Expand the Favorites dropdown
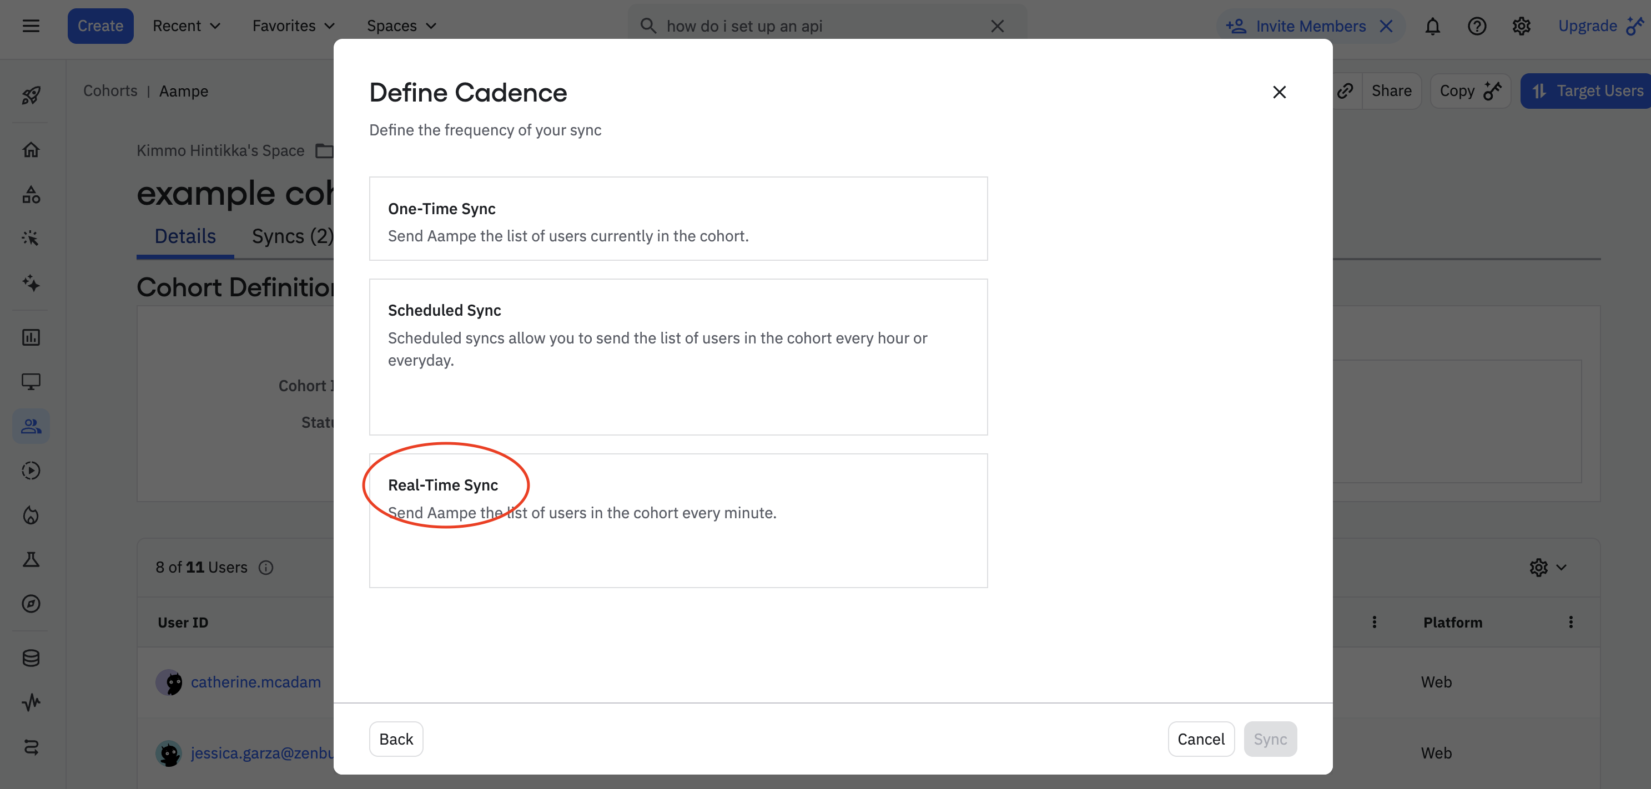Viewport: 1651px width, 789px height. click(x=293, y=26)
